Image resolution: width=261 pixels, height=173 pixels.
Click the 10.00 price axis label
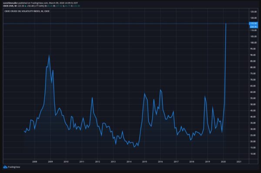tap(253, 154)
